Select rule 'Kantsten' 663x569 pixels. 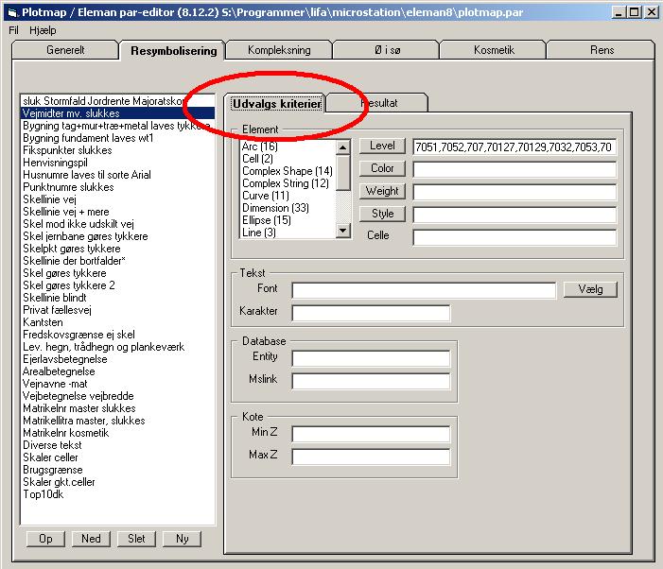click(117, 322)
